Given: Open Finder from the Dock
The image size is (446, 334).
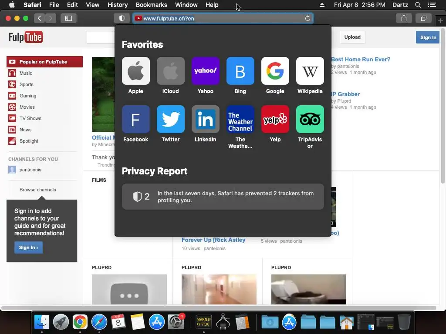Looking at the screenshot, I should [41, 322].
